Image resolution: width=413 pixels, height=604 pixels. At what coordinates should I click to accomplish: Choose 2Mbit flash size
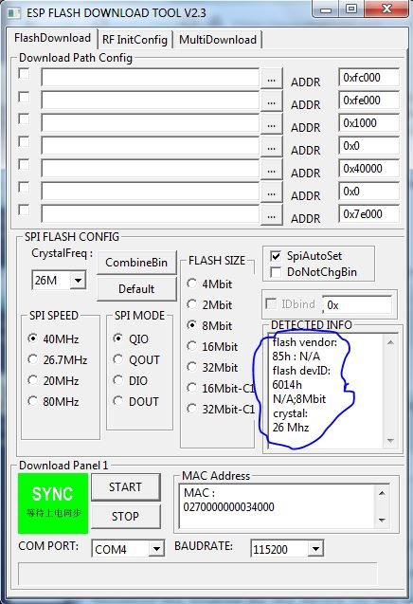(209, 304)
